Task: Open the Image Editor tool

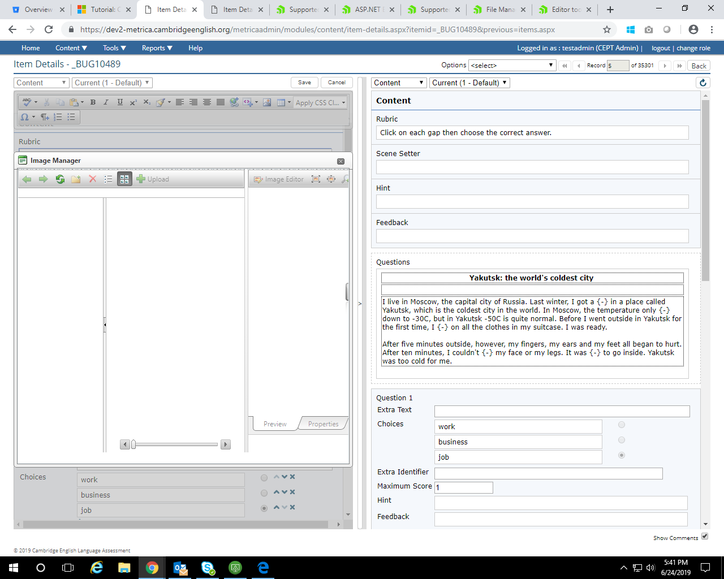Action: 279,179
